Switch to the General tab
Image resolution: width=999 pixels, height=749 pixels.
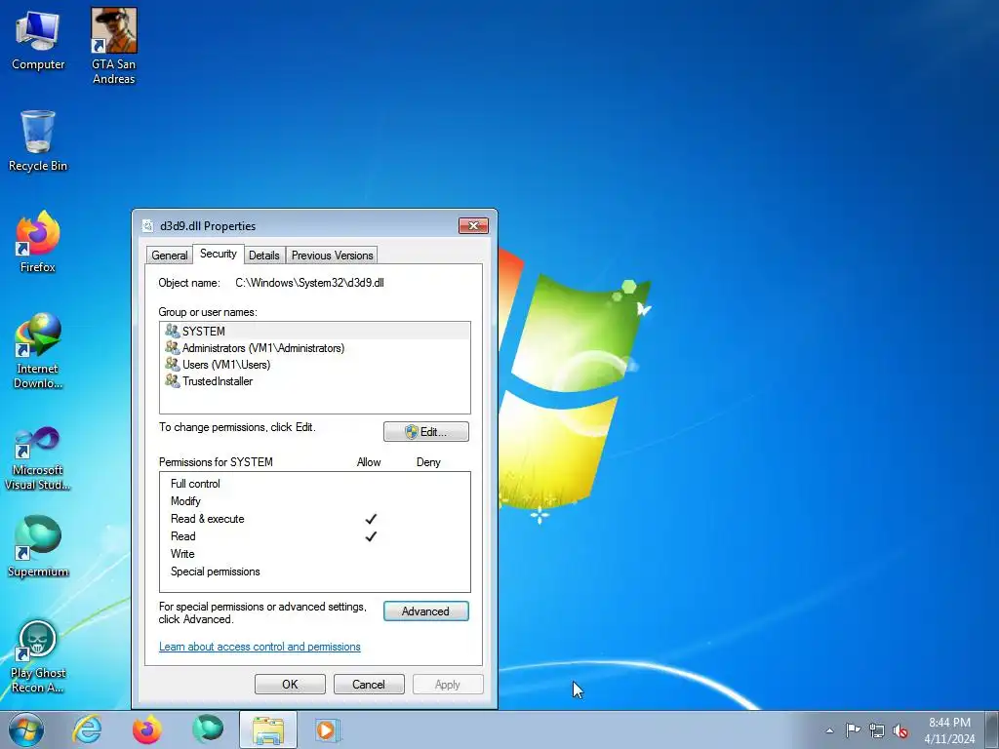[x=169, y=256]
